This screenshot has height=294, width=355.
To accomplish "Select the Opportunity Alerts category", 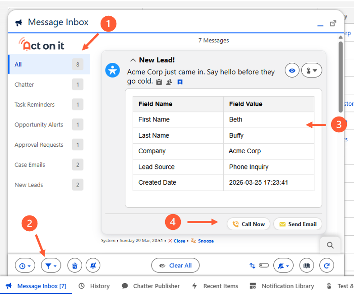I will tap(49, 125).
